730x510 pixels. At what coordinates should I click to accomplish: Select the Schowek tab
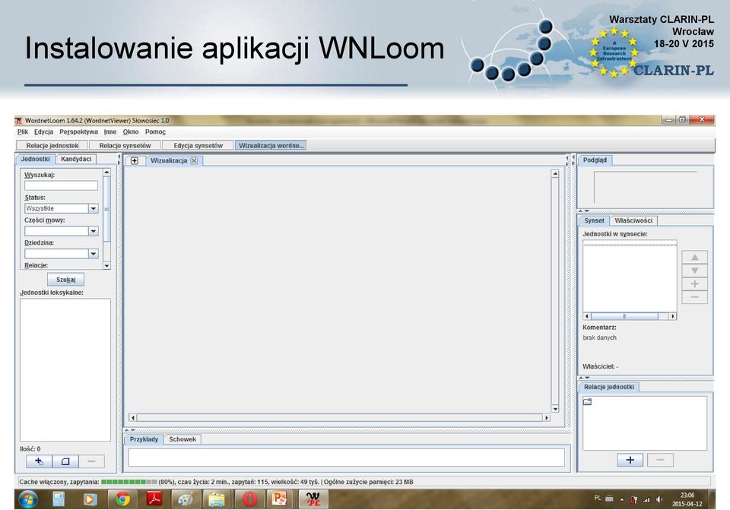pyautogui.click(x=182, y=439)
